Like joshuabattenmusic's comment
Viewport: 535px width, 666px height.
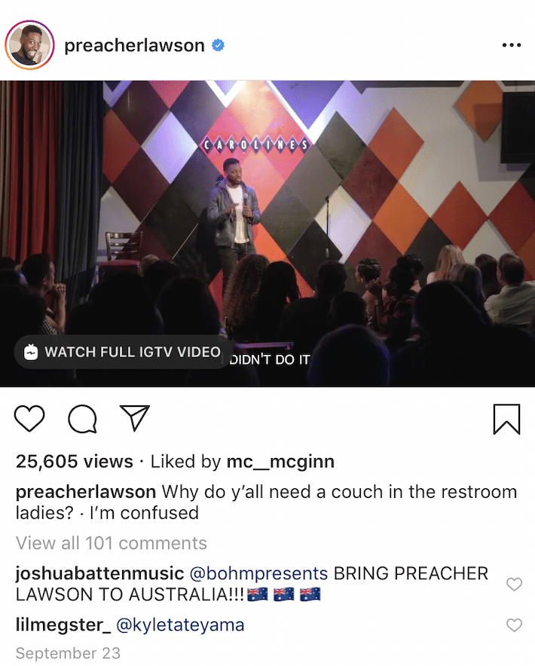pyautogui.click(x=514, y=585)
